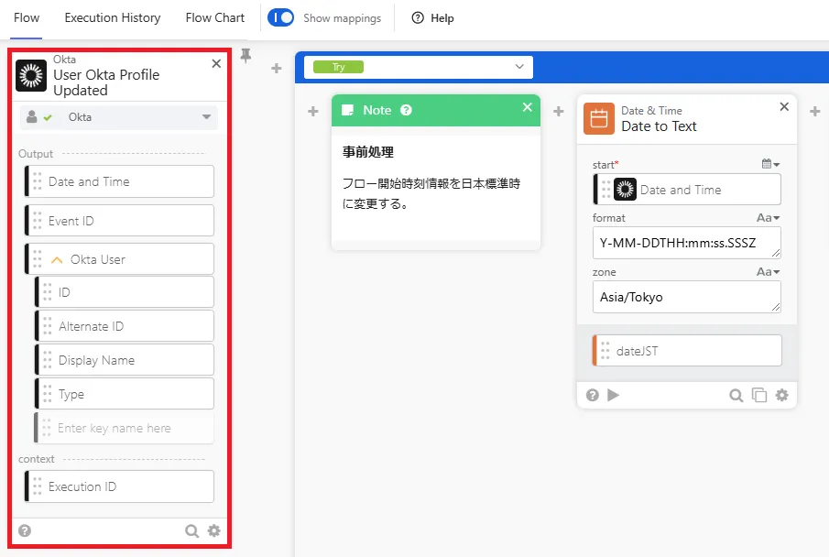Select the dateJST output field

(687, 351)
